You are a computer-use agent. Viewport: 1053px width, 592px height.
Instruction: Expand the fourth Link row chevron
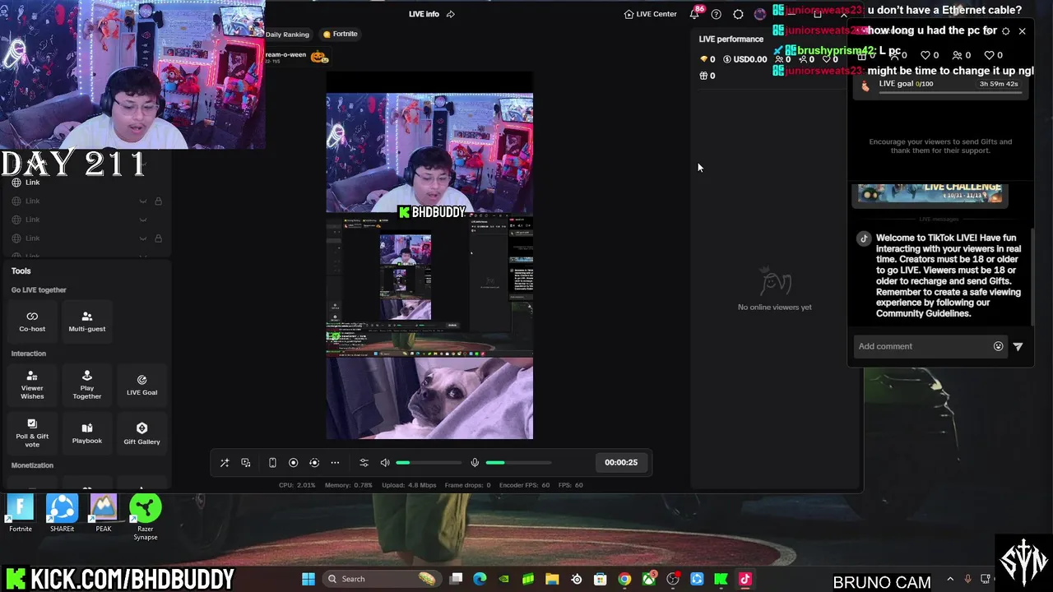point(142,238)
